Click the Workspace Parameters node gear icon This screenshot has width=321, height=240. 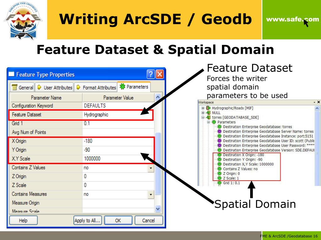point(214,122)
